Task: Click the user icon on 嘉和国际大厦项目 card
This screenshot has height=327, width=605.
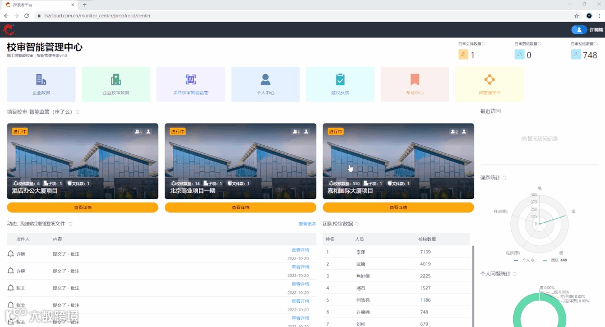Action: [x=464, y=132]
